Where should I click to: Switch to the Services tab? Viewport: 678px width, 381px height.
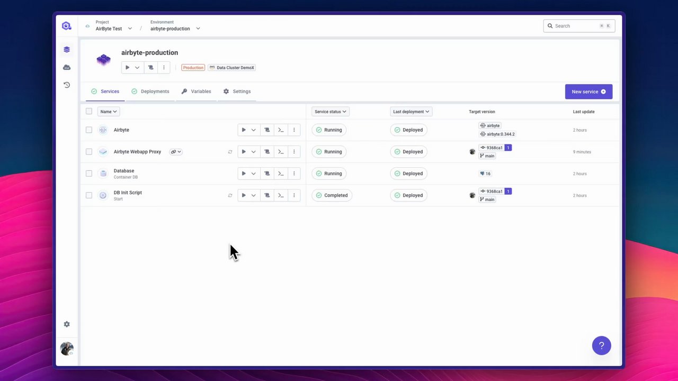[105, 92]
